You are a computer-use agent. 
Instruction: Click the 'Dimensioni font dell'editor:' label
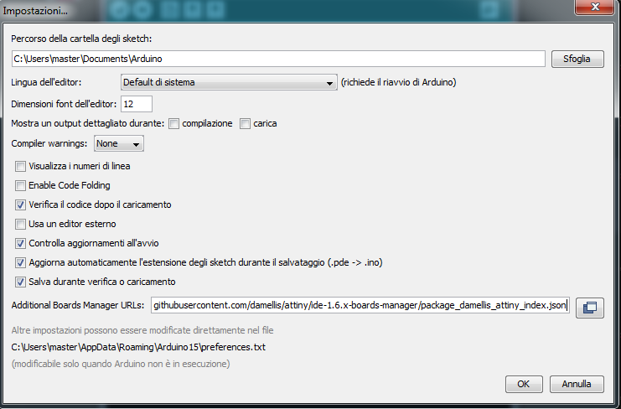64,104
